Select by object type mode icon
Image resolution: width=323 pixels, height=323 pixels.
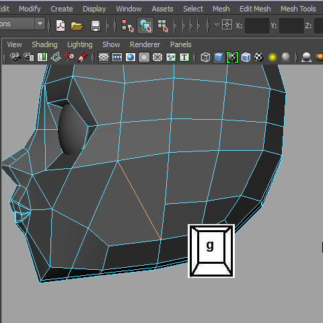145,26
